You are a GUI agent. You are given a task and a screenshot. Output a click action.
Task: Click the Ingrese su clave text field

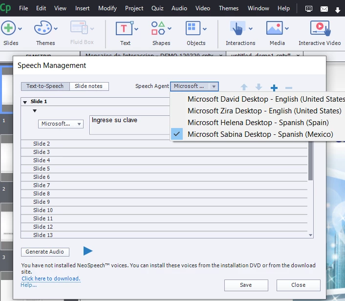[x=129, y=125]
